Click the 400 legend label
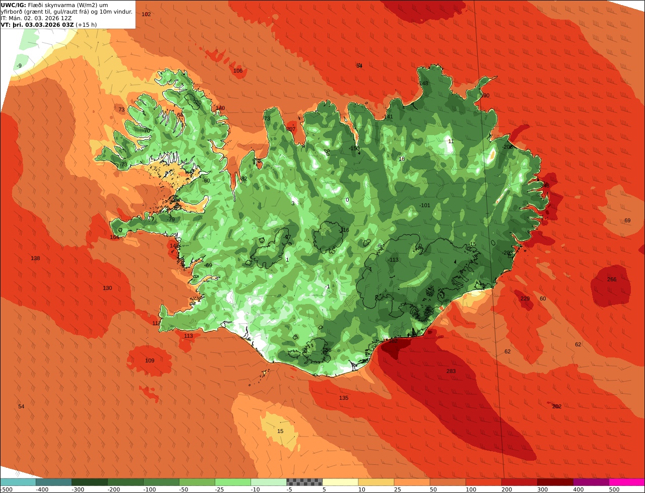This screenshot has height=493, width=645. tap(578, 489)
